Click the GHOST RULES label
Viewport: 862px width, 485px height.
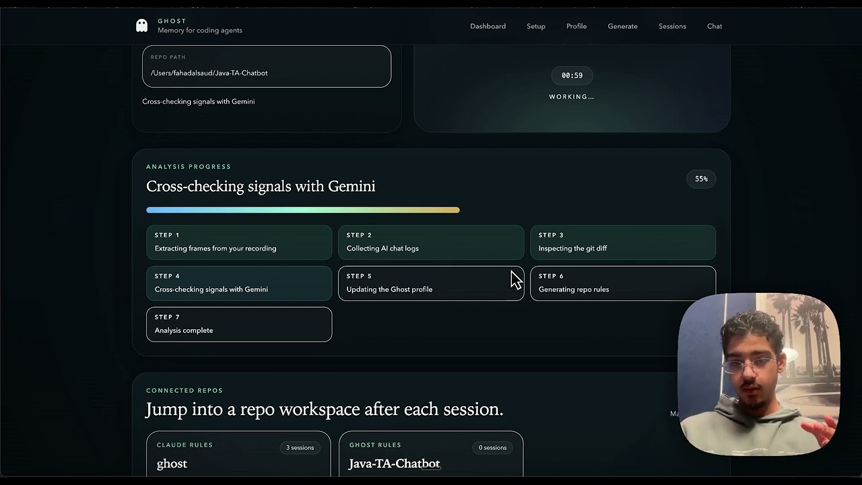click(375, 445)
